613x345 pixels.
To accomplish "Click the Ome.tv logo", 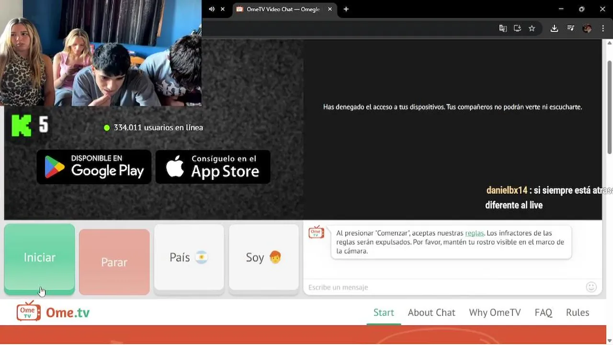I will [x=53, y=312].
